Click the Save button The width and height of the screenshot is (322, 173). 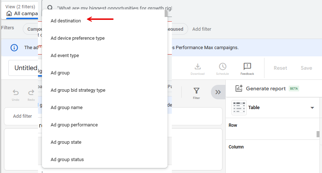(306, 68)
